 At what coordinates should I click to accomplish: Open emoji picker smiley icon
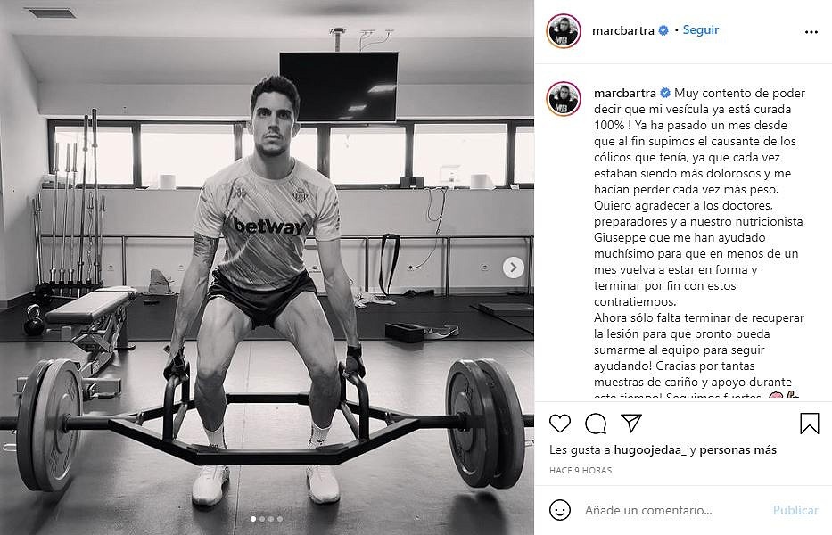(560, 510)
